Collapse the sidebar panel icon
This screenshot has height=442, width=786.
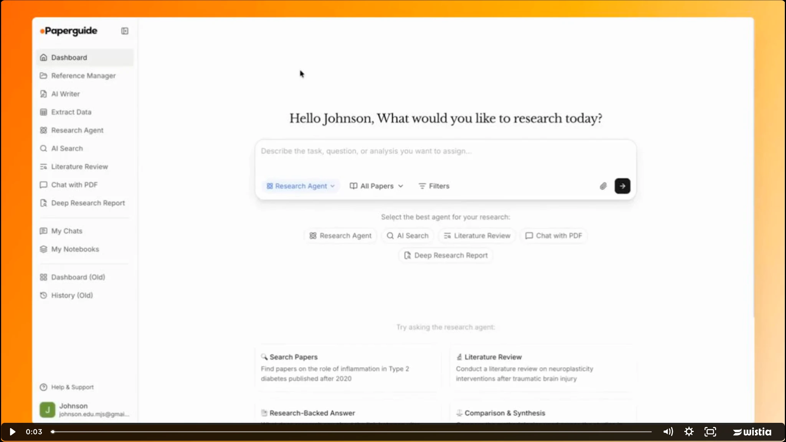[x=125, y=31]
